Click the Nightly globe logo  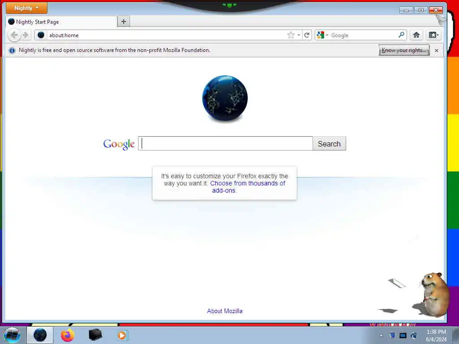[225, 98]
